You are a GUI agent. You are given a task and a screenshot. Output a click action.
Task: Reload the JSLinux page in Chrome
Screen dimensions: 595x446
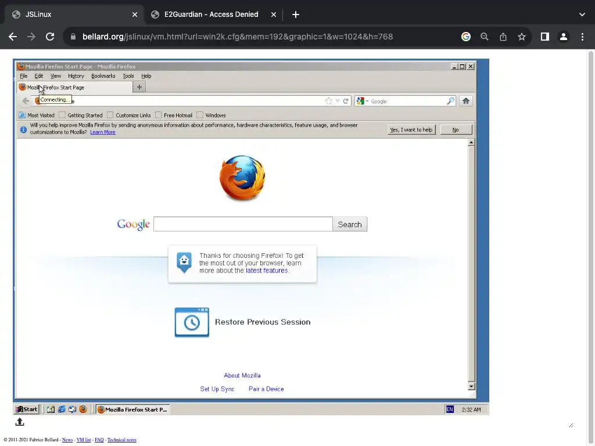(50, 37)
